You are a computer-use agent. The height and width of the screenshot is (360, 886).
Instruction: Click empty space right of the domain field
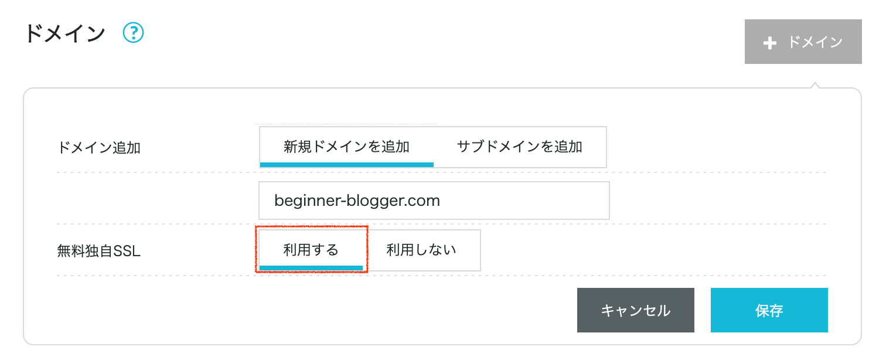coord(715,201)
